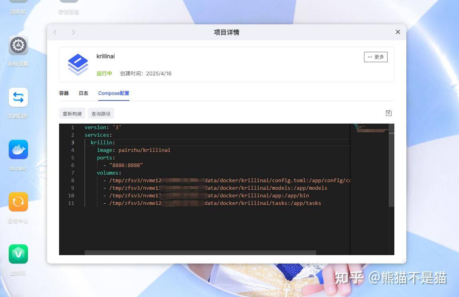
Task: Open the Recycle Bin desktop icon
Action: tap(18, 7)
